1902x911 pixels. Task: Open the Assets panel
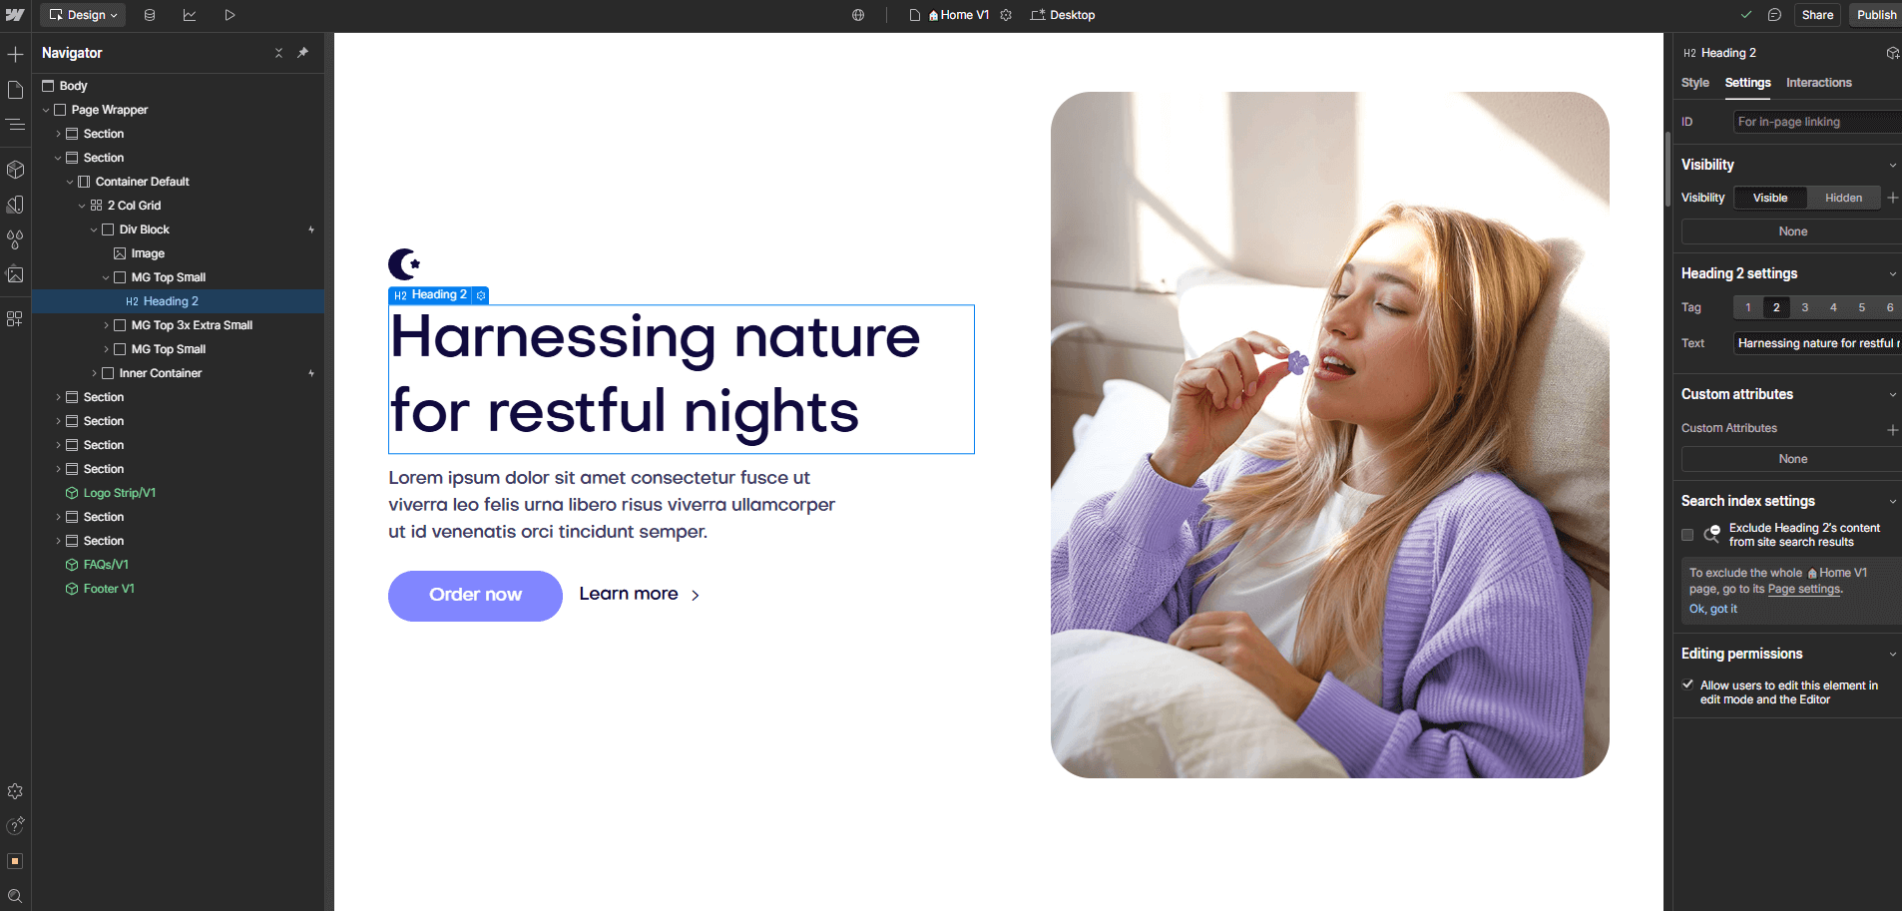point(15,274)
